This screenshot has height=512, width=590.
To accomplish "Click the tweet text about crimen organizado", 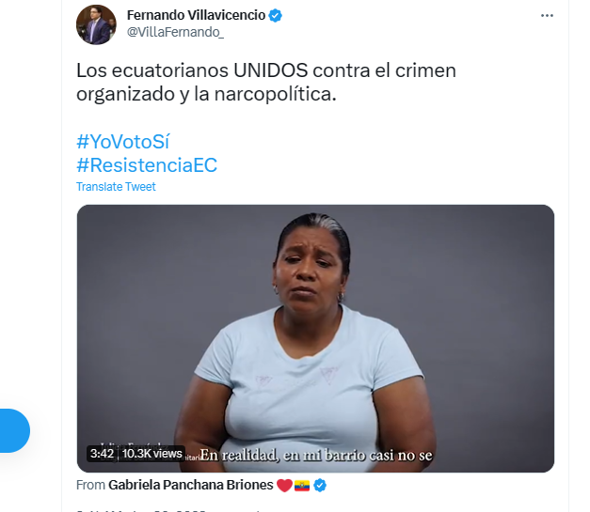I will [266, 82].
